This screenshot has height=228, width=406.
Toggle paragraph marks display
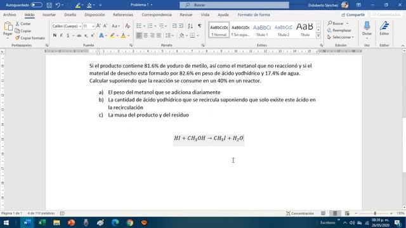[x=199, y=26]
